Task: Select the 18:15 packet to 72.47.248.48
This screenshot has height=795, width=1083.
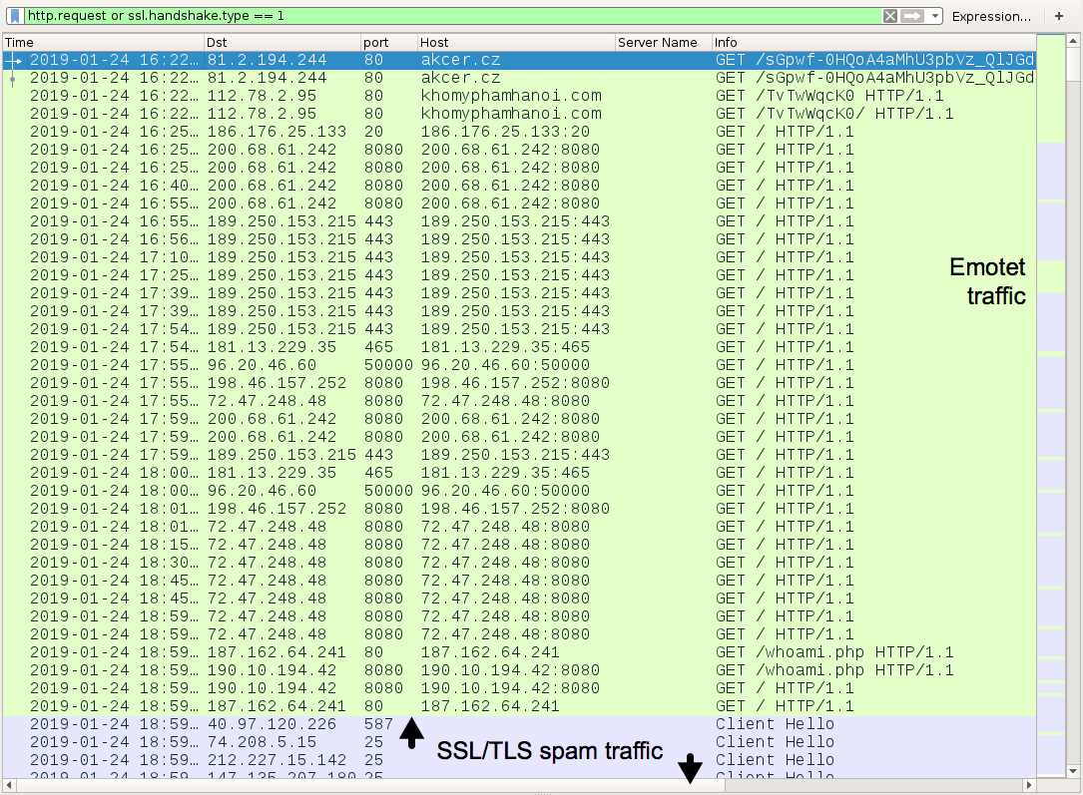Action: [x=519, y=545]
